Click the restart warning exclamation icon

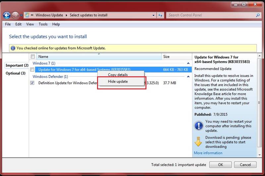click(198, 126)
